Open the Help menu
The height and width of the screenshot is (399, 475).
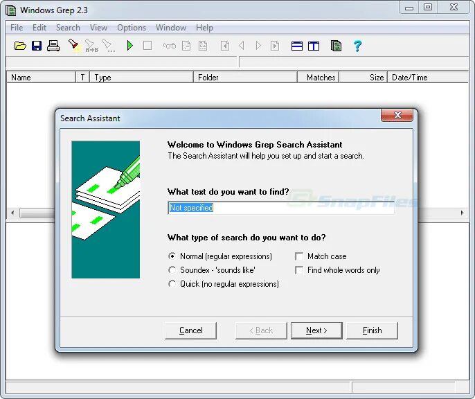click(x=204, y=28)
